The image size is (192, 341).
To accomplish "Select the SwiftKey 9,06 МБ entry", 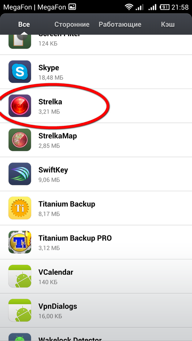I will tap(96, 174).
